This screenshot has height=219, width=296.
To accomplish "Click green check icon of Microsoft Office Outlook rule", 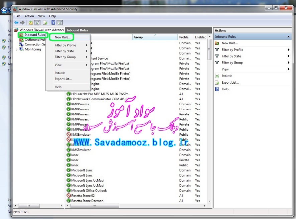I will click(68, 191).
